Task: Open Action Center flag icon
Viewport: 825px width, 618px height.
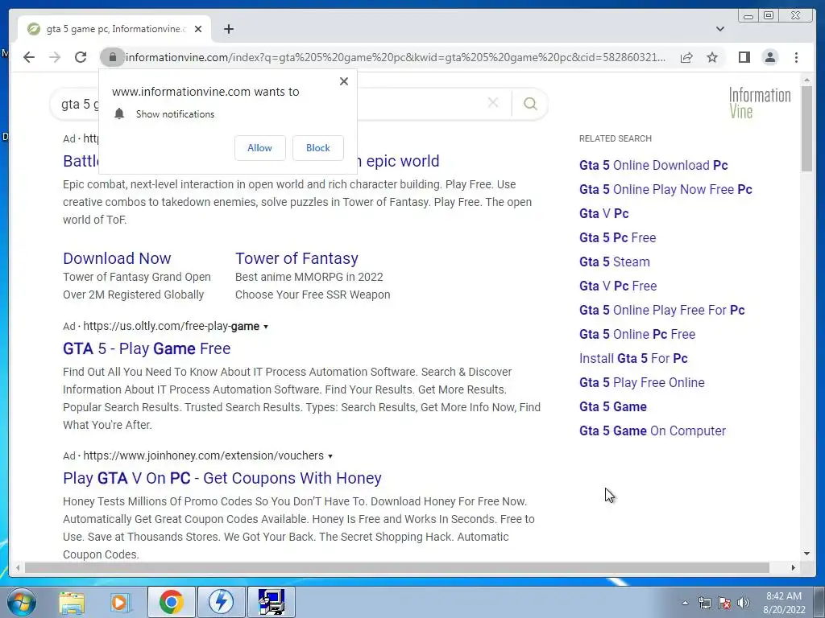Action: pyautogui.click(x=724, y=603)
